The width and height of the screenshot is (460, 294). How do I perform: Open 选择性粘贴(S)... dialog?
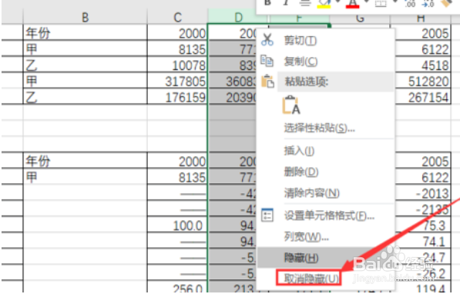tap(326, 128)
